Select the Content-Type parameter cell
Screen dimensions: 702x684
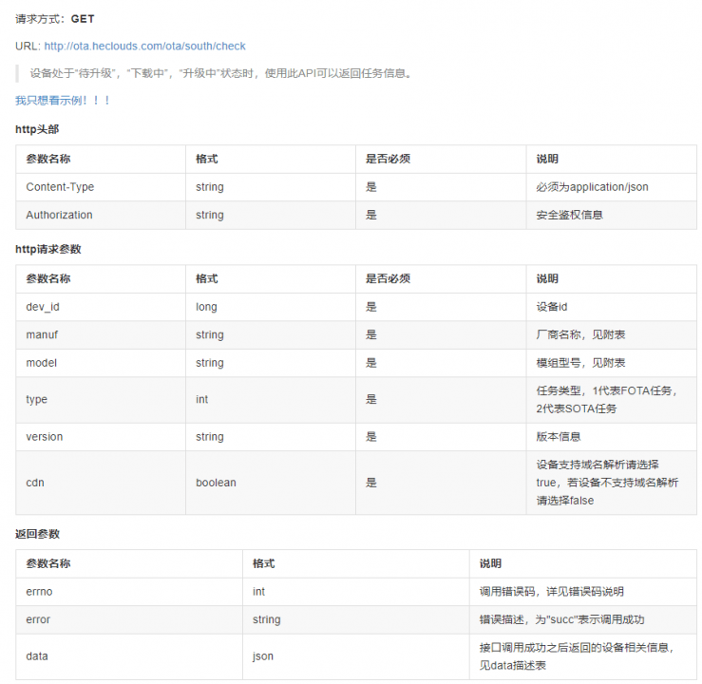[101, 187]
